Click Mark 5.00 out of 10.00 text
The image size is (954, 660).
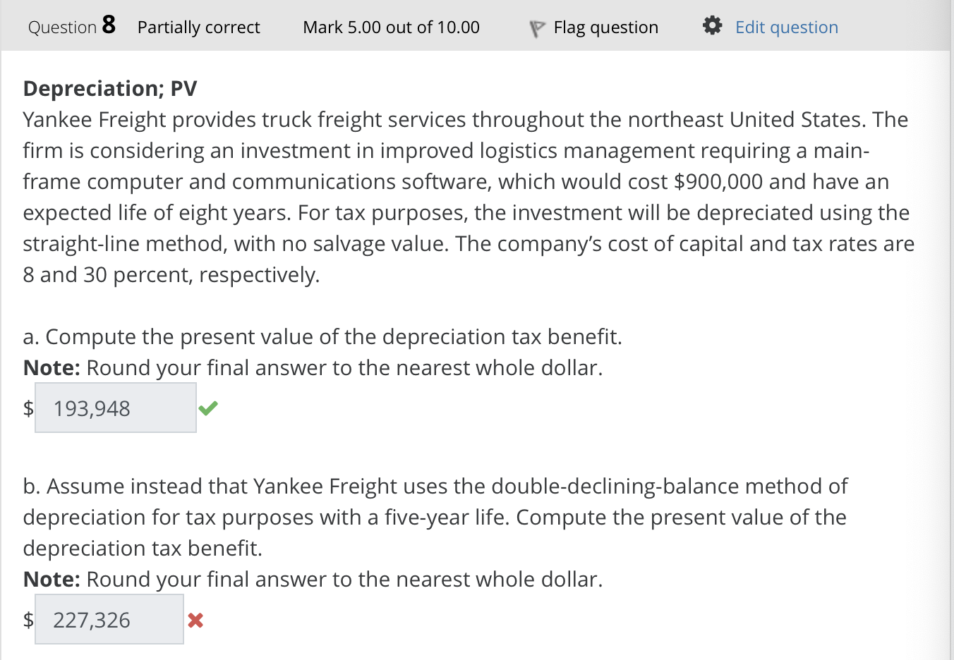(391, 28)
